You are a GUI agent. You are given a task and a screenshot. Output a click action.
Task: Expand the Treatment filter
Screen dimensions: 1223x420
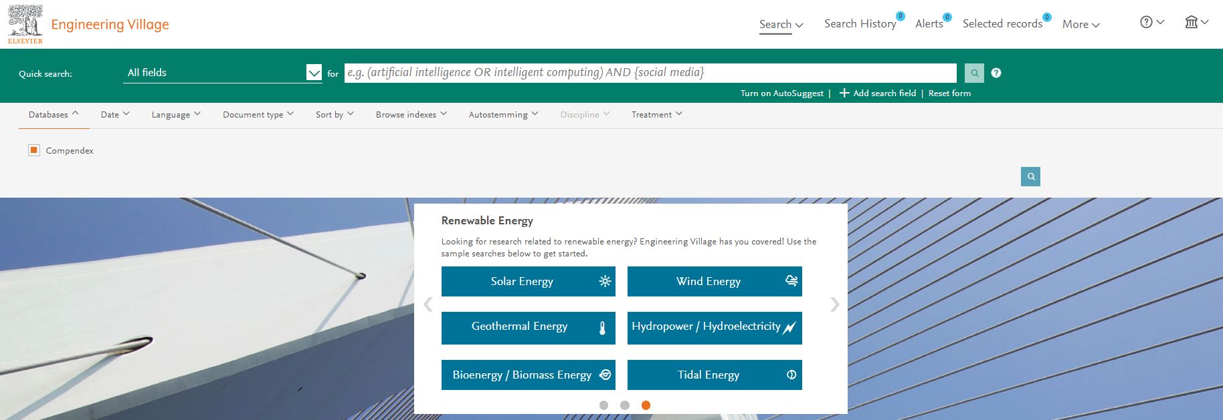[x=657, y=114]
